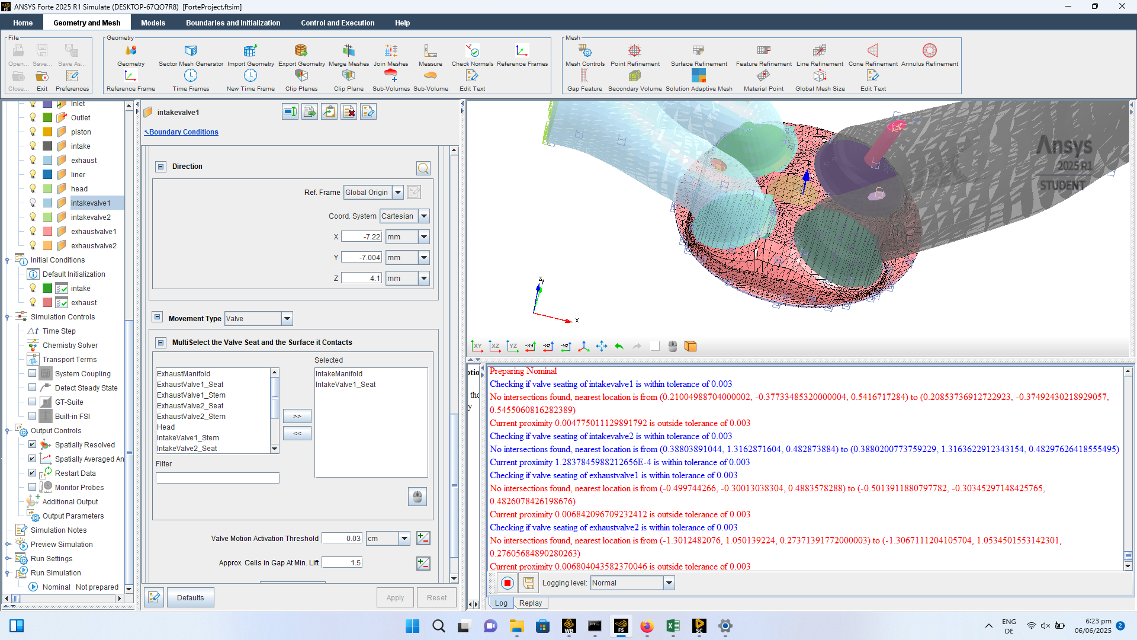This screenshot has height=640, width=1137.
Task: Open the X unit mm dropdown
Action: coord(424,237)
